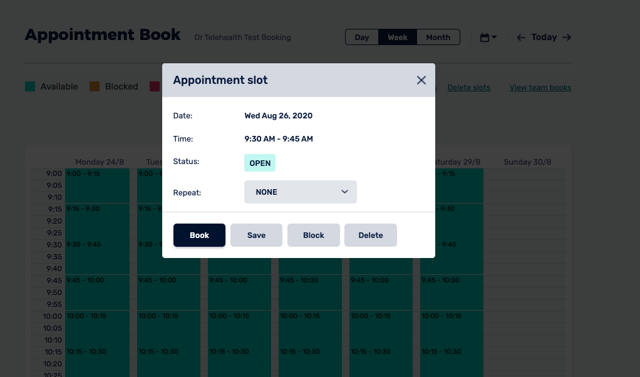
Task: Save the appointment slot
Action: coord(256,235)
